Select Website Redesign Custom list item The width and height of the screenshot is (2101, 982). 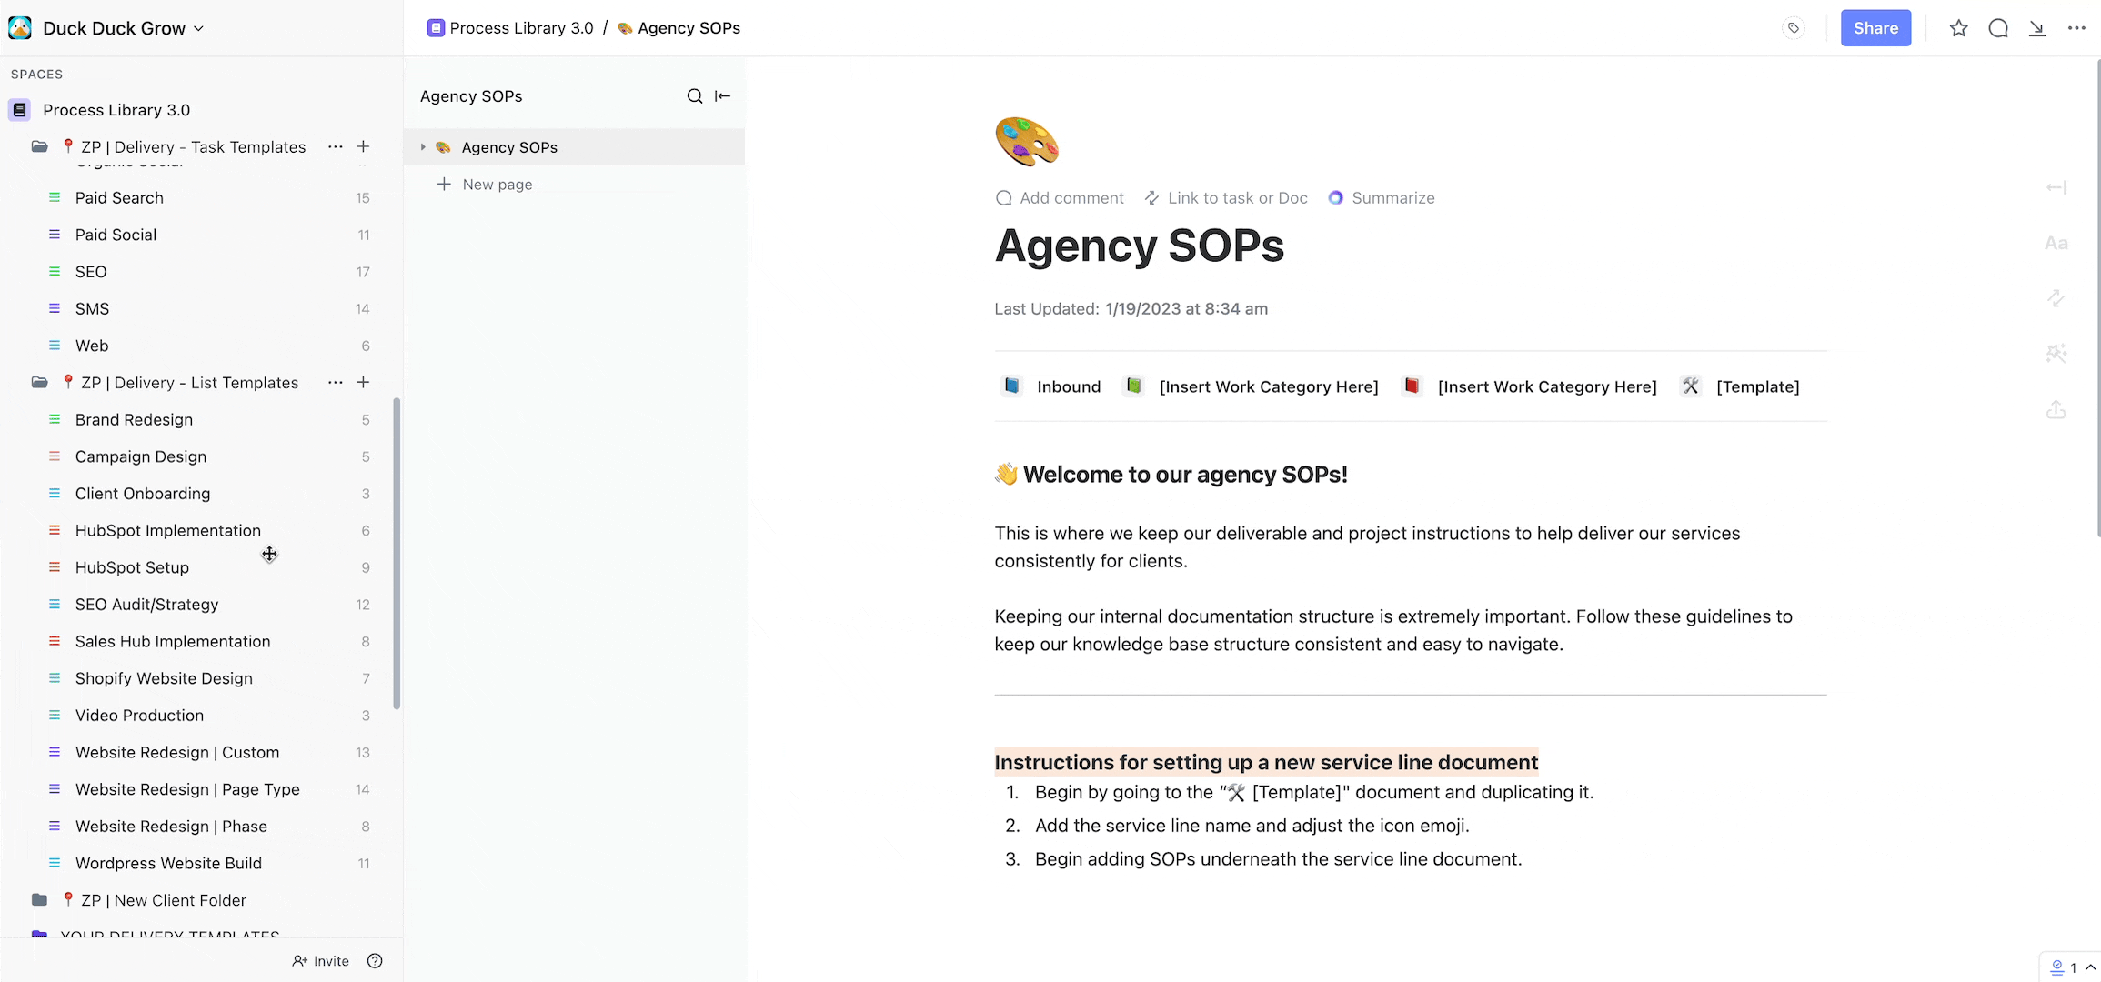176,753
